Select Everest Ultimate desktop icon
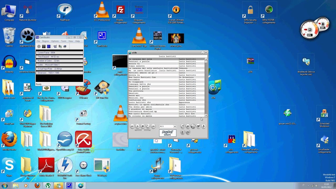 coord(176,13)
